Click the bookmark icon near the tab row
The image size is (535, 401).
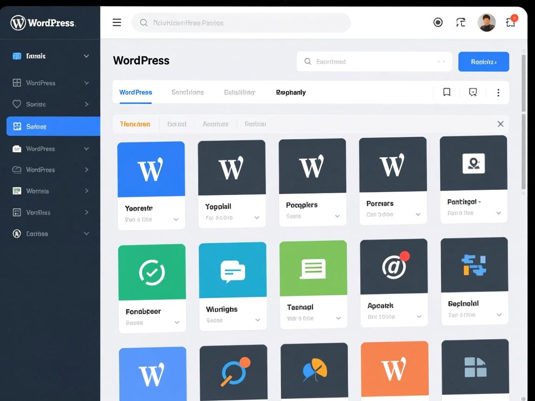(446, 92)
